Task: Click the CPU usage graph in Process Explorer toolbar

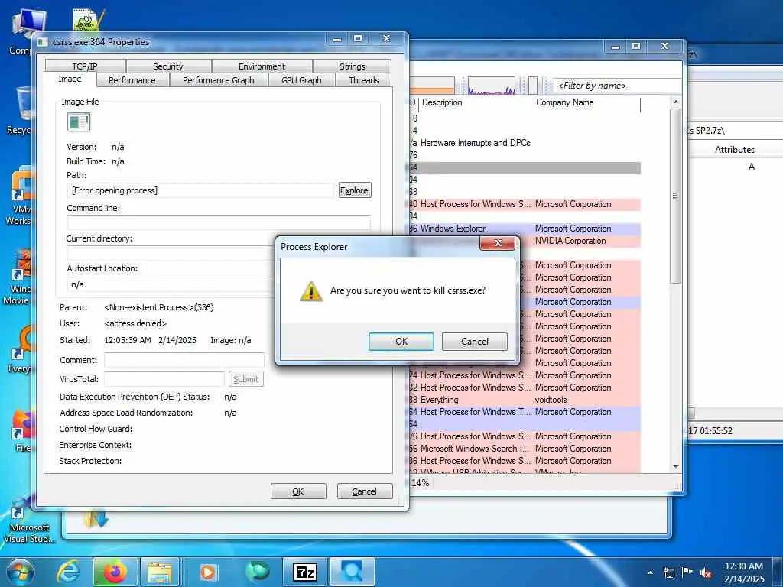Action: (x=492, y=86)
